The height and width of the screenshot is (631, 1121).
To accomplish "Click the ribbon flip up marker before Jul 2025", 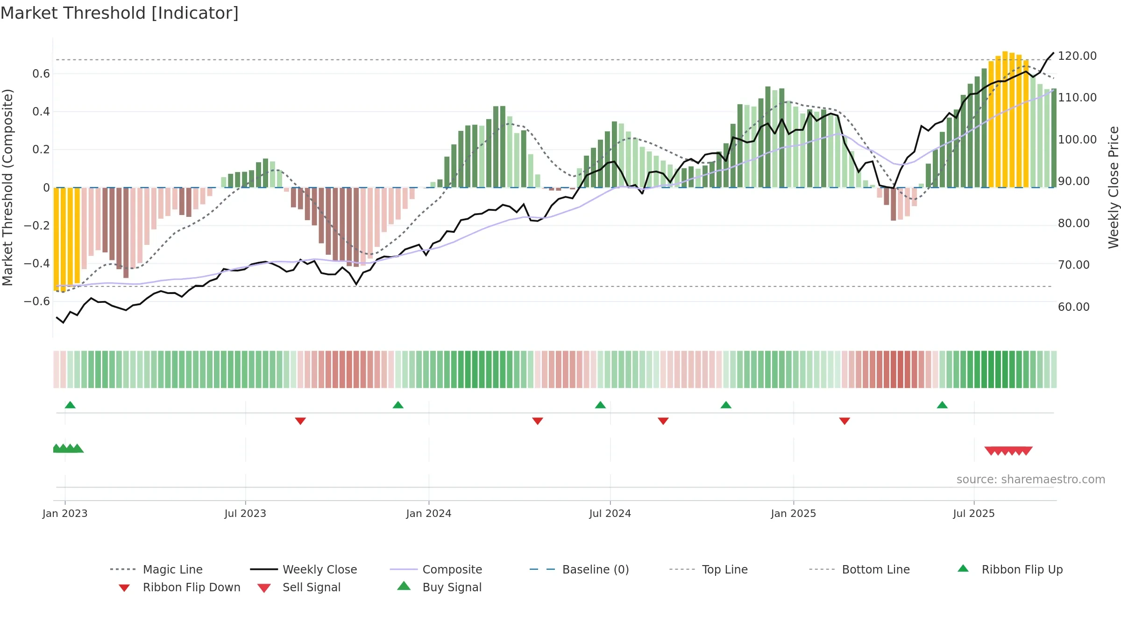I will [x=942, y=405].
